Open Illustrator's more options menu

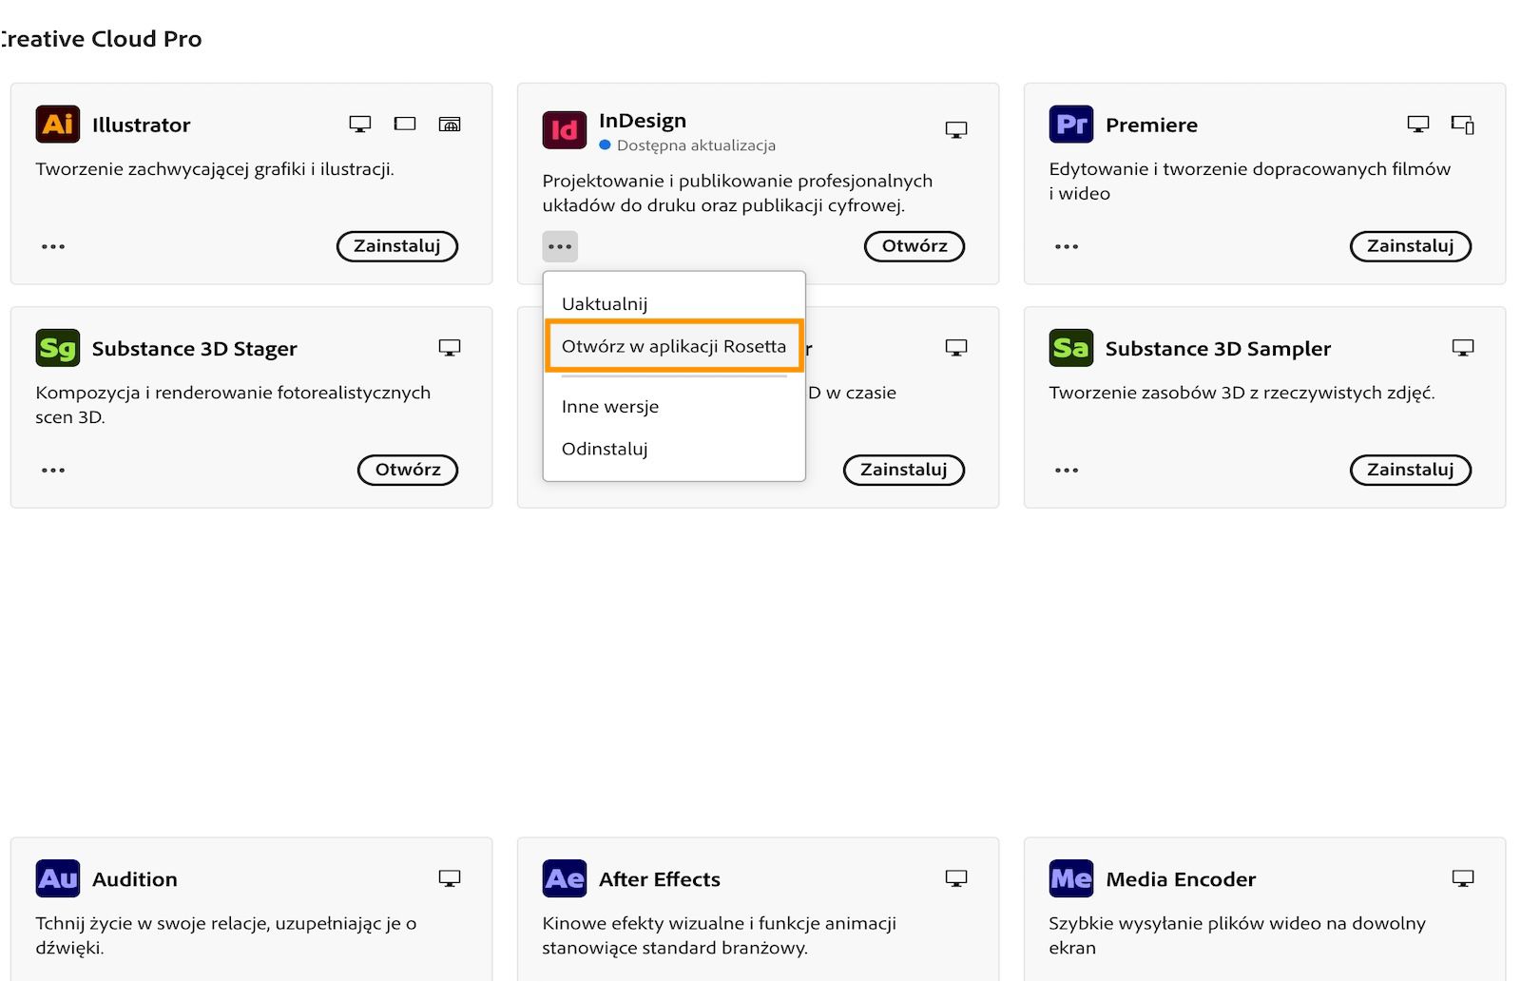pyautogui.click(x=53, y=246)
